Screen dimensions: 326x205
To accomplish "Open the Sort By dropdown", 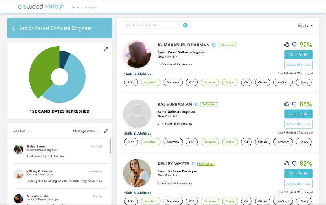I will [305, 26].
